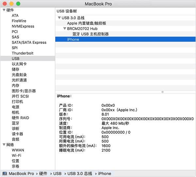The height and width of the screenshot is (177, 196).
Task: Click the MacBook Pro laptop icon in path bar
Action: [5, 173]
